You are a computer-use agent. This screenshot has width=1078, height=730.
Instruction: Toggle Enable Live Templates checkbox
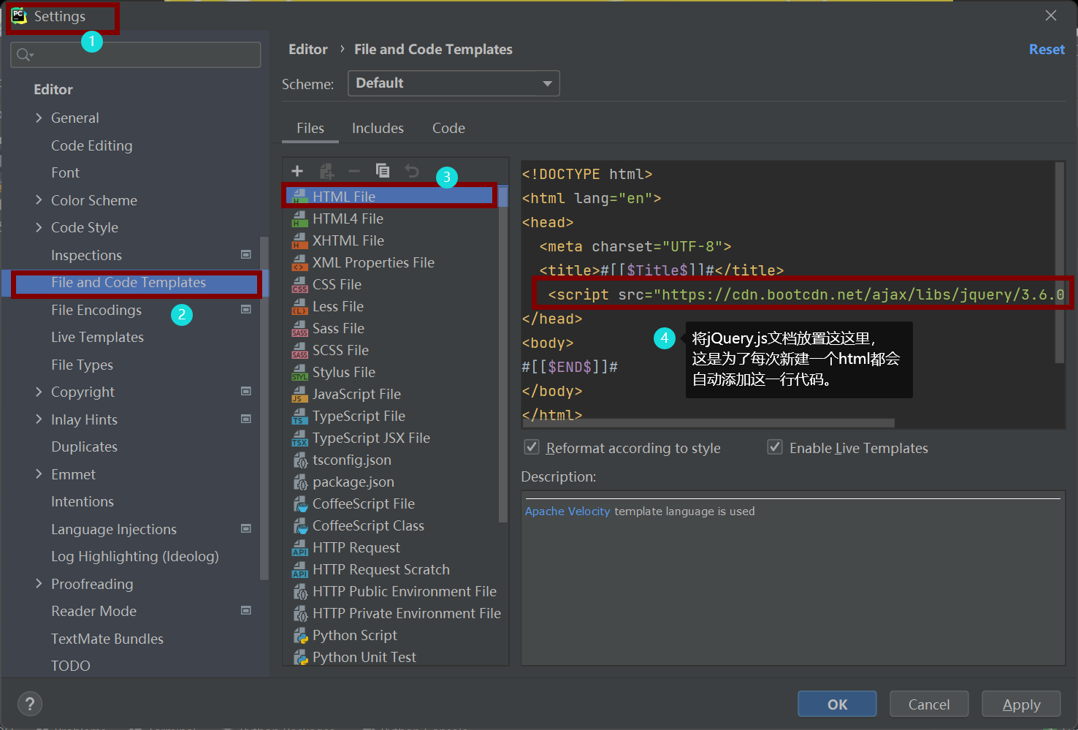775,447
